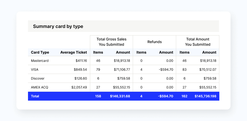Viewport: 247px width, 121px height.
Task: Click AMEX ACQ average ticket $2,057.49
Action: point(79,87)
